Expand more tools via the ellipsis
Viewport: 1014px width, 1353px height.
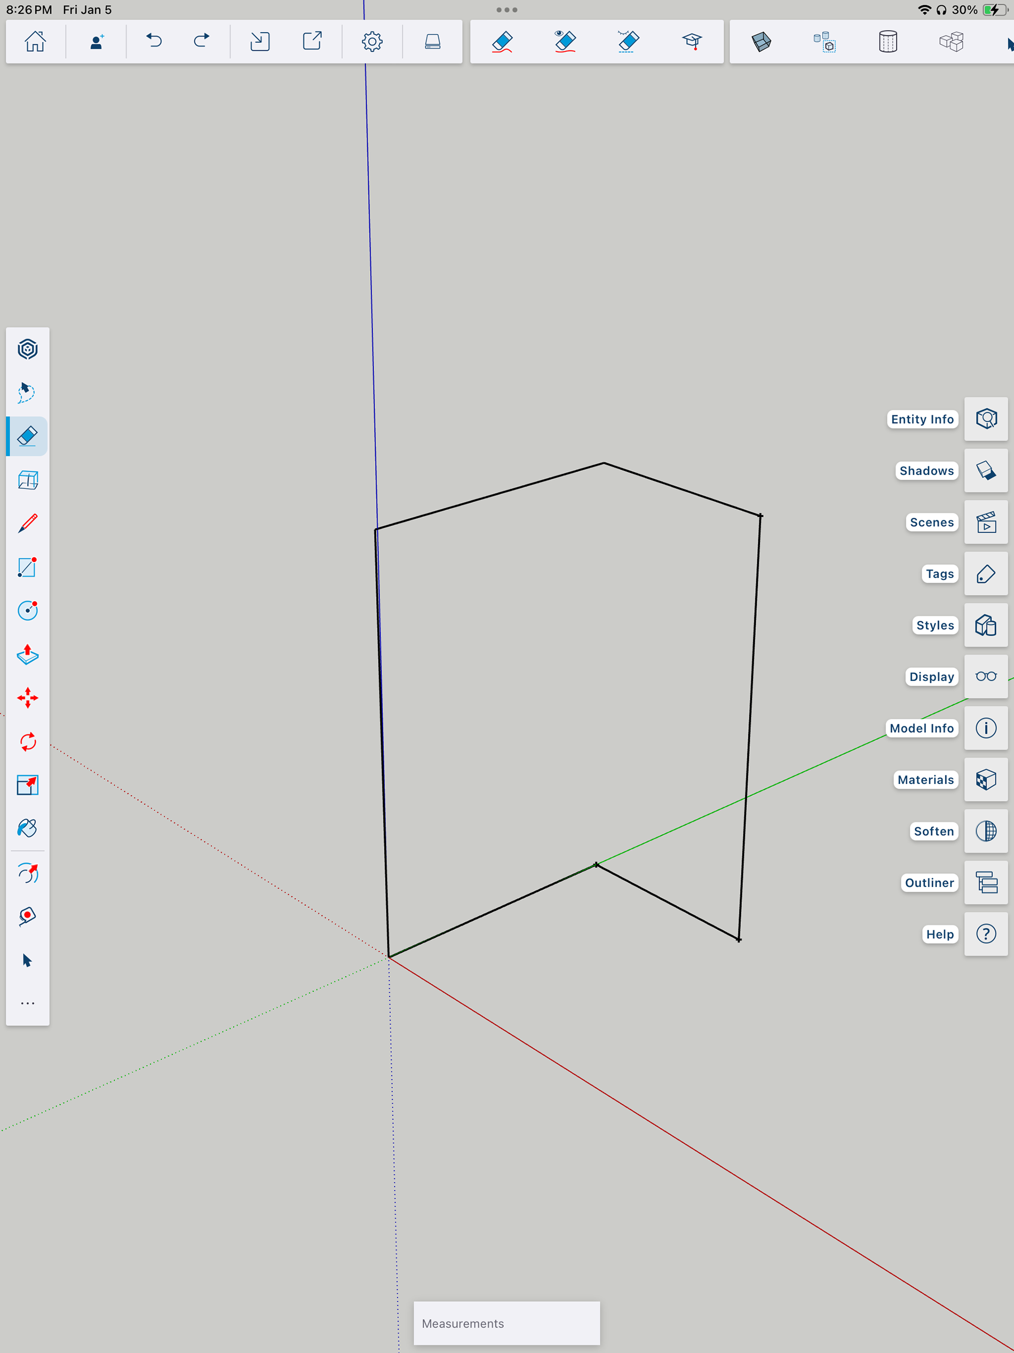[x=27, y=1004]
